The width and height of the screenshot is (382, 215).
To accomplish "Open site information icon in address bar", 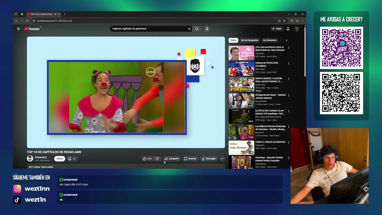I will 34,21.
